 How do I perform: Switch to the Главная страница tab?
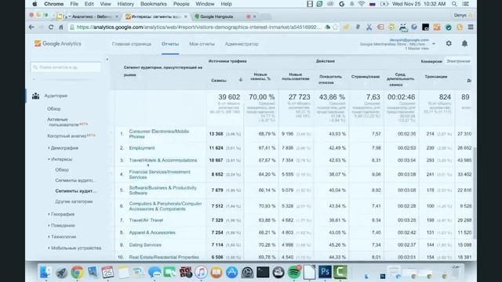[x=132, y=44]
